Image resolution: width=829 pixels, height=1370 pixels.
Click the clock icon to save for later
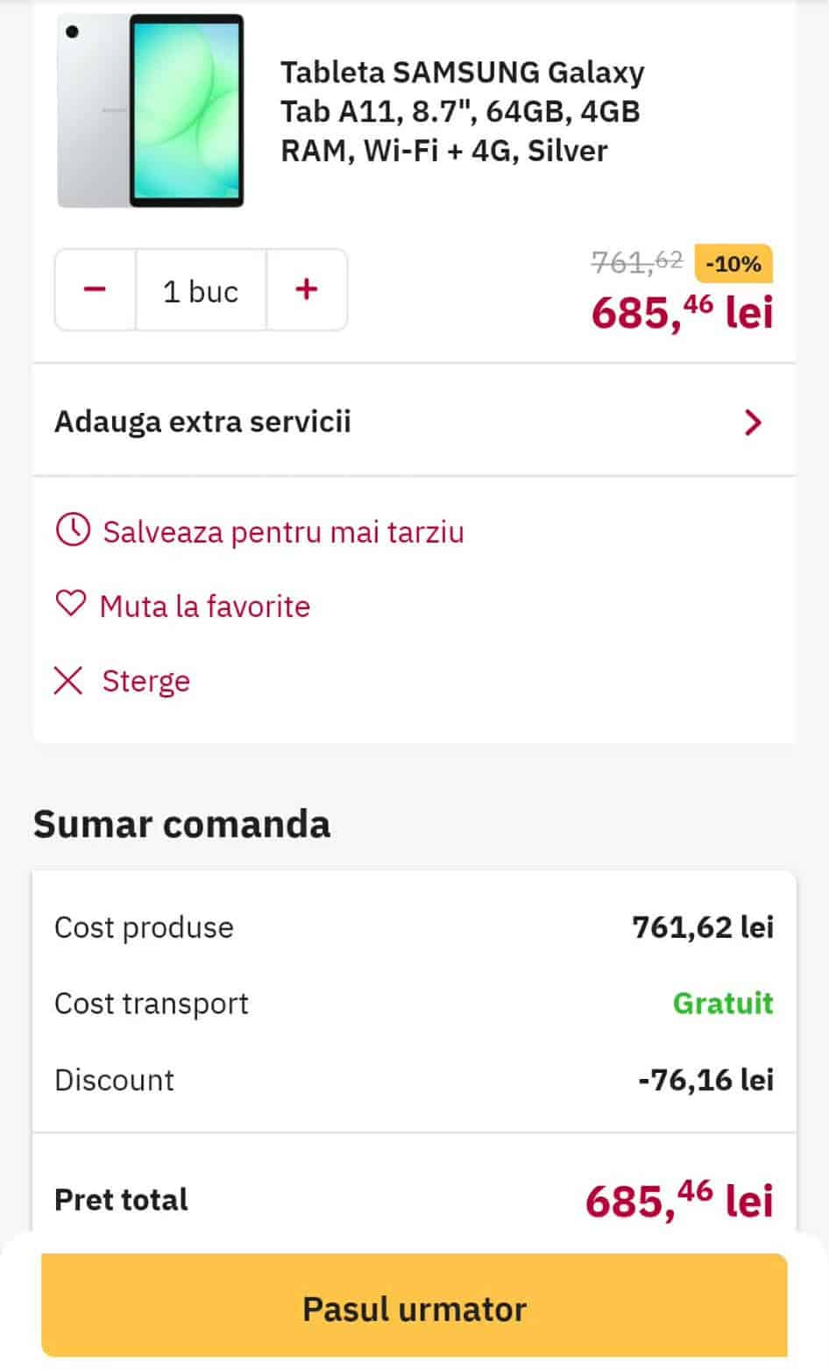pos(73,530)
